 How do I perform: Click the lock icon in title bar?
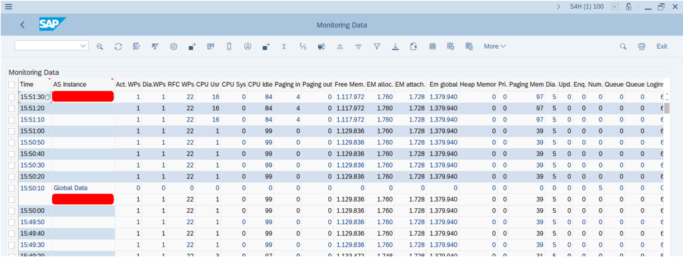[x=628, y=7]
